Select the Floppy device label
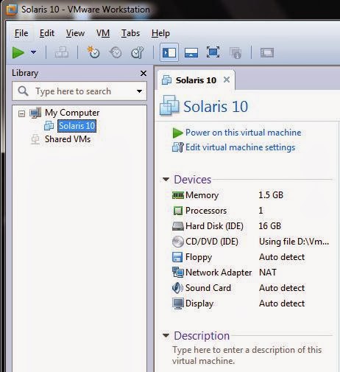The image size is (340, 372). click(199, 257)
